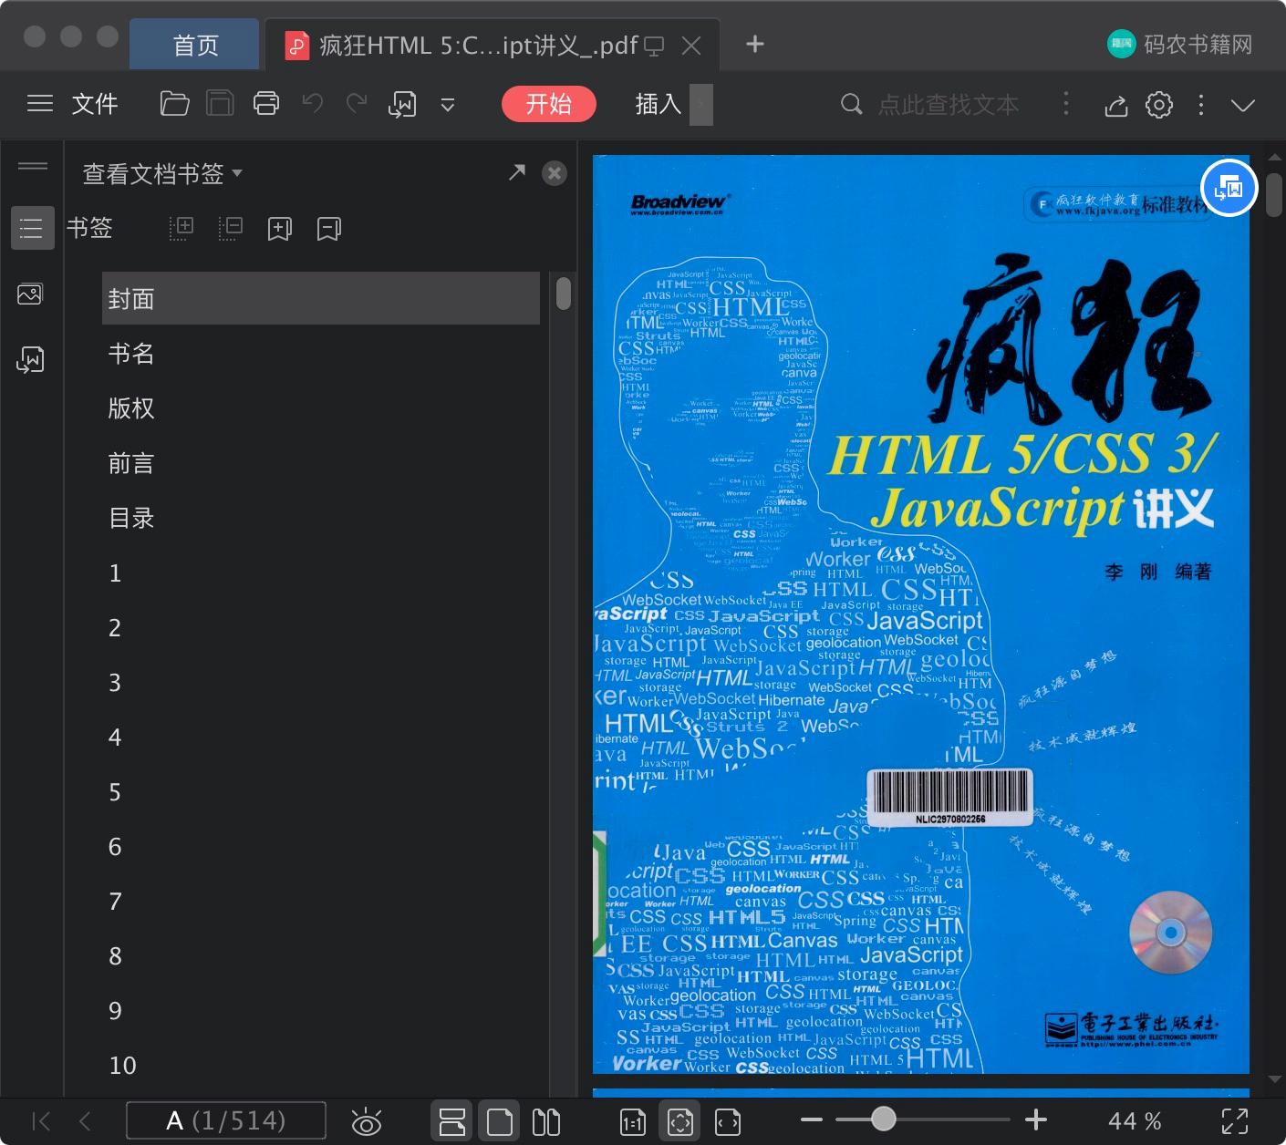Image resolution: width=1286 pixels, height=1145 pixels.
Task: Click the add bookmark icon
Action: click(x=279, y=229)
